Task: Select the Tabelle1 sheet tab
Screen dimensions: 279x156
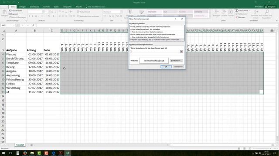Action: tap(20, 145)
